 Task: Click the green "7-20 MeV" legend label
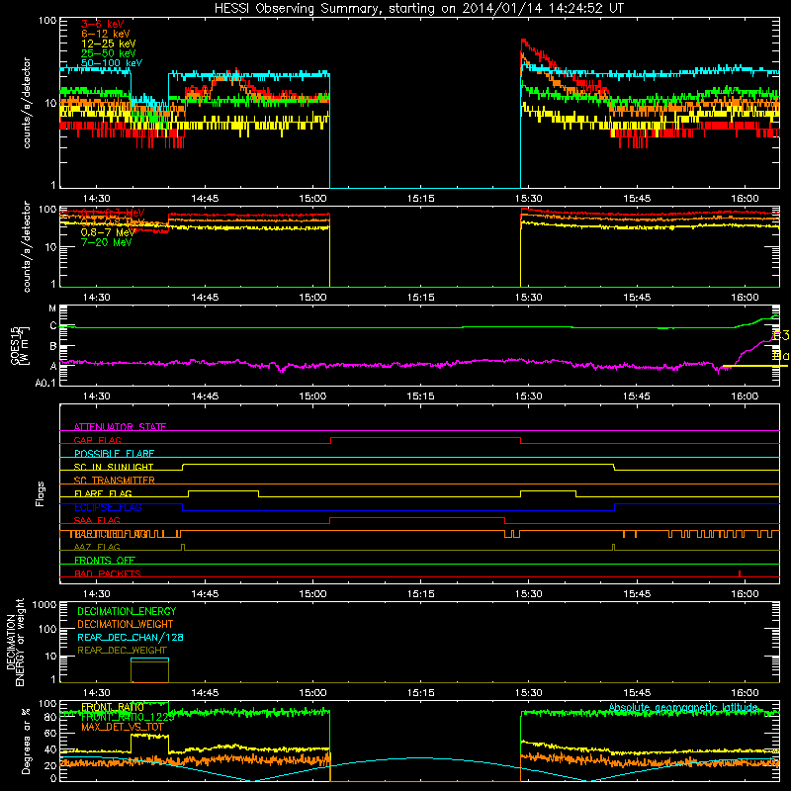[106, 242]
